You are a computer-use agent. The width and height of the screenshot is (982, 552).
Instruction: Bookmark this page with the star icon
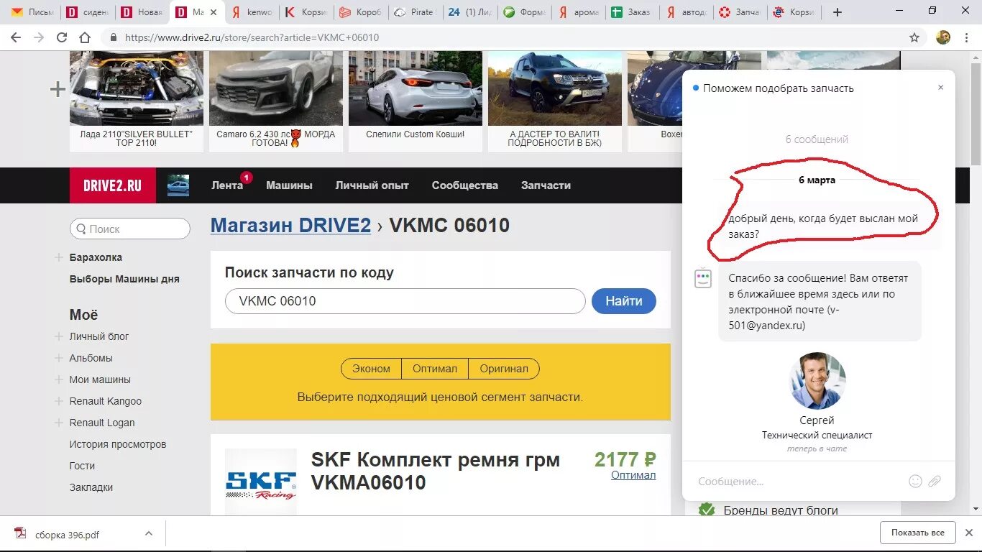click(914, 37)
